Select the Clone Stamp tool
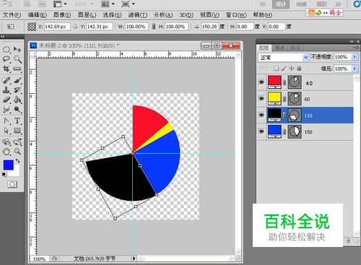 coord(6,90)
